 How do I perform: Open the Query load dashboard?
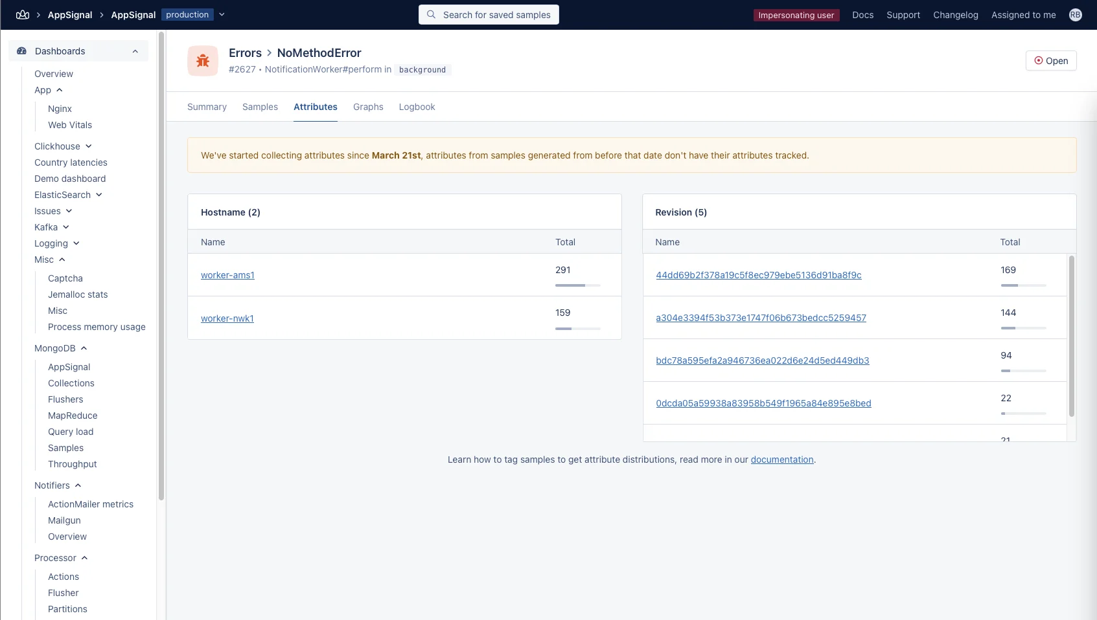point(71,432)
